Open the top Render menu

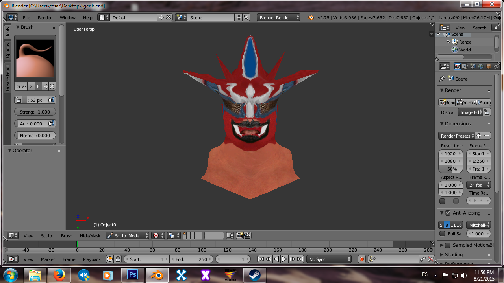click(x=45, y=18)
